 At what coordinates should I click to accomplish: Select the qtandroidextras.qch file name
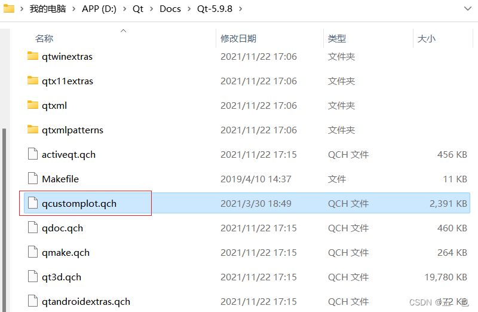click(86, 302)
